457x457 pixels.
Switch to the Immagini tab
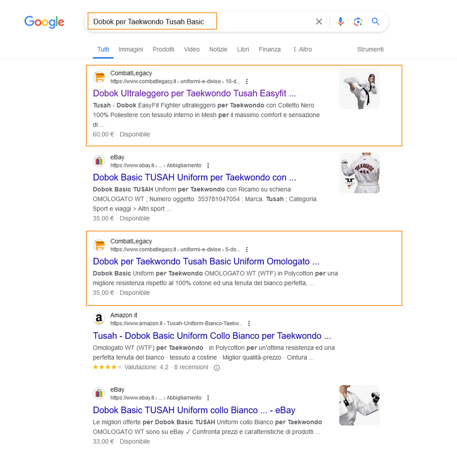click(x=131, y=50)
